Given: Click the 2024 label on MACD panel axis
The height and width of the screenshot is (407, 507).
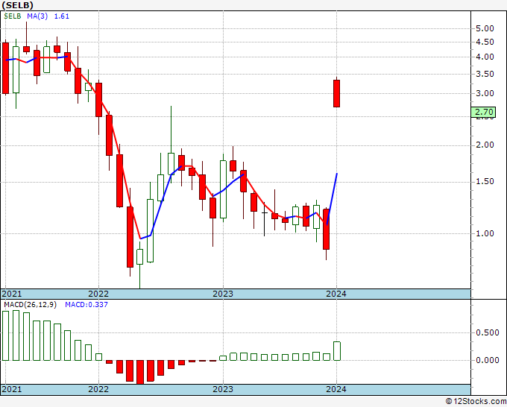Looking at the screenshot, I should coord(336,389).
